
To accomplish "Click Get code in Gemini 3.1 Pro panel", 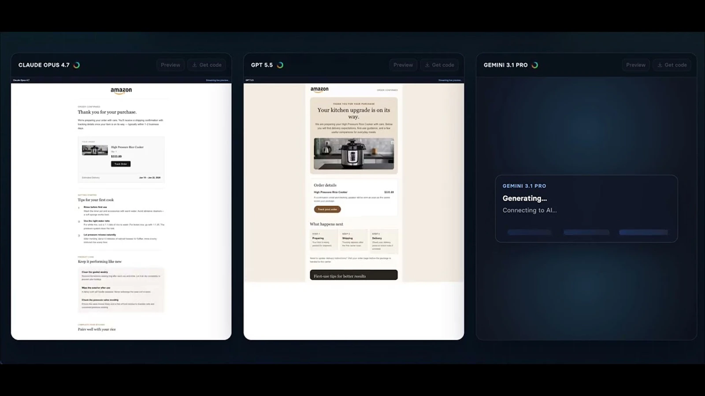I will (672, 65).
